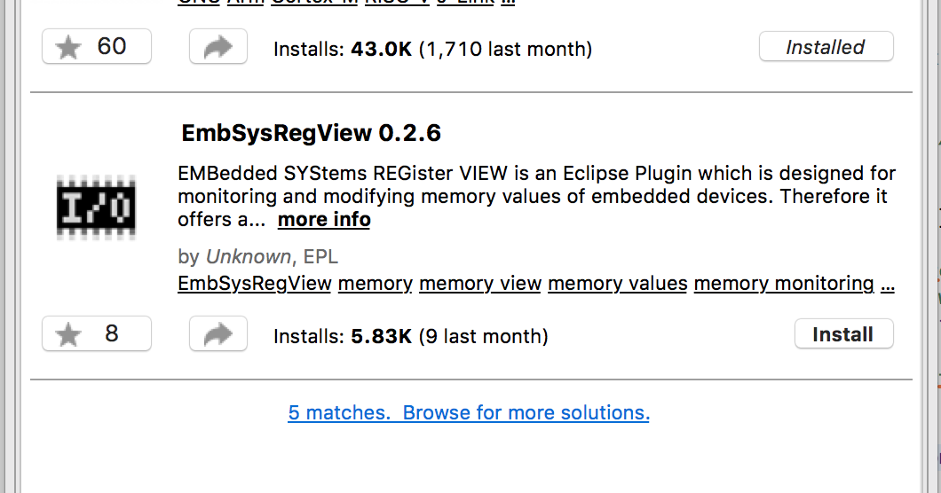Click the Unknown author name
The height and width of the screenshot is (493, 941).
pos(249,256)
